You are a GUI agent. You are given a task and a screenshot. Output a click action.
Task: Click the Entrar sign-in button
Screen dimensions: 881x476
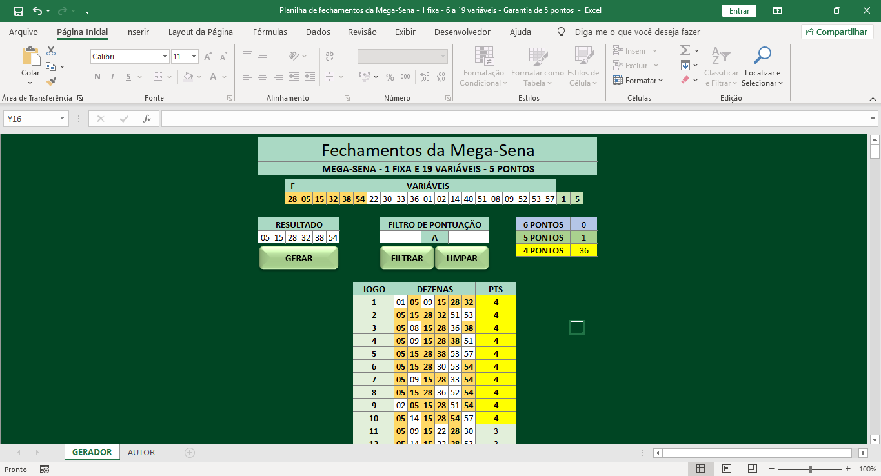coord(739,11)
